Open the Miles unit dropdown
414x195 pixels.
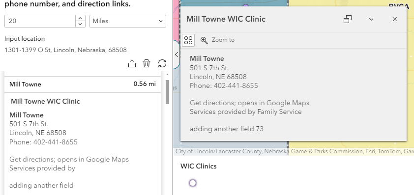click(128, 21)
